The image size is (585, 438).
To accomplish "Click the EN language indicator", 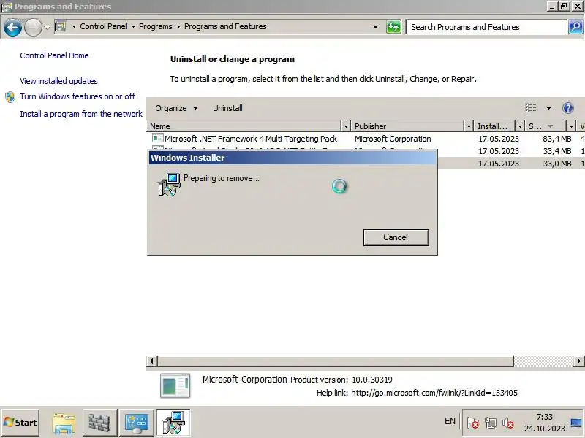I will click(x=450, y=421).
